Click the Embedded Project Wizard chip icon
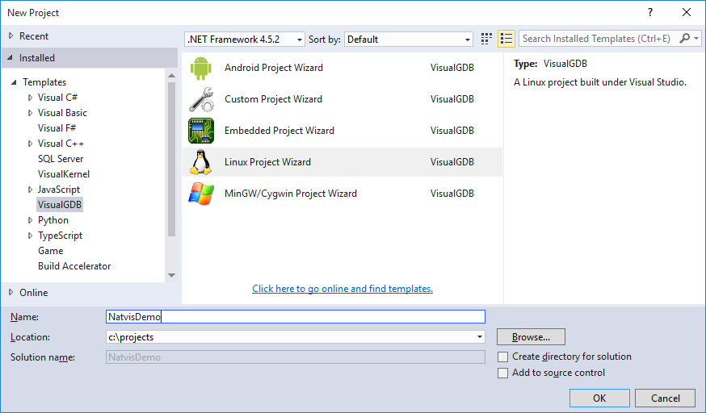Viewport: 706px width, 413px height. pyautogui.click(x=201, y=131)
